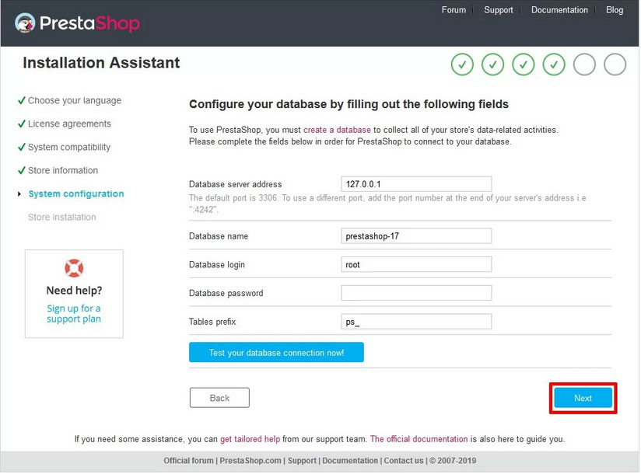
Task: Click the fourth completed step circle
Action: click(x=554, y=64)
